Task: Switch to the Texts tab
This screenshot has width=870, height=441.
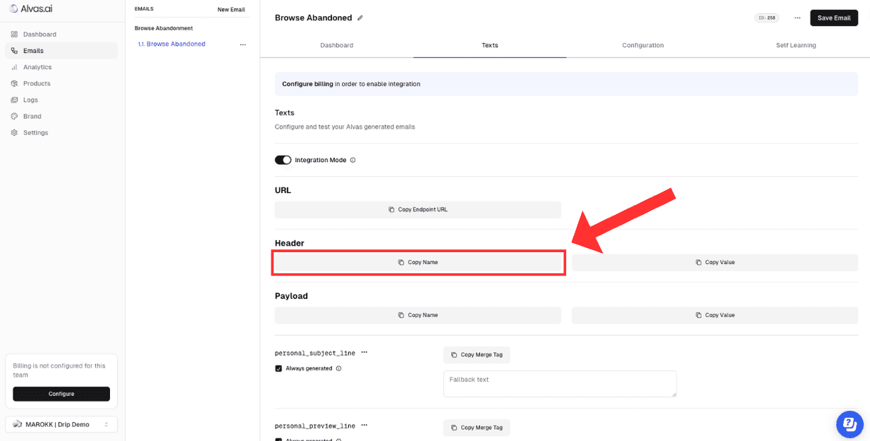Action: point(490,45)
